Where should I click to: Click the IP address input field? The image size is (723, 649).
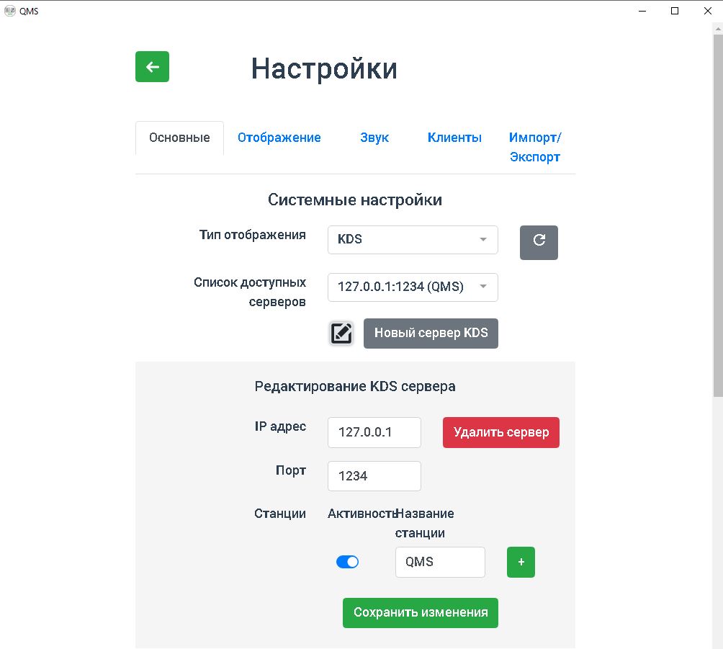tap(374, 432)
